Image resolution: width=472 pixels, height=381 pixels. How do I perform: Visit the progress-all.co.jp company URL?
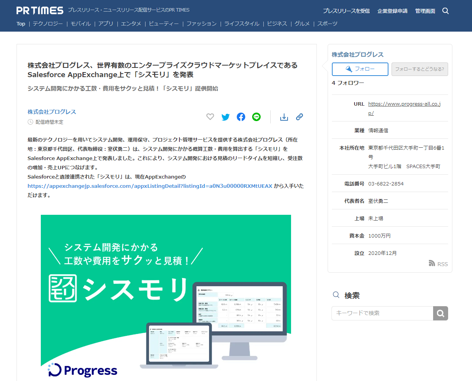pos(404,104)
